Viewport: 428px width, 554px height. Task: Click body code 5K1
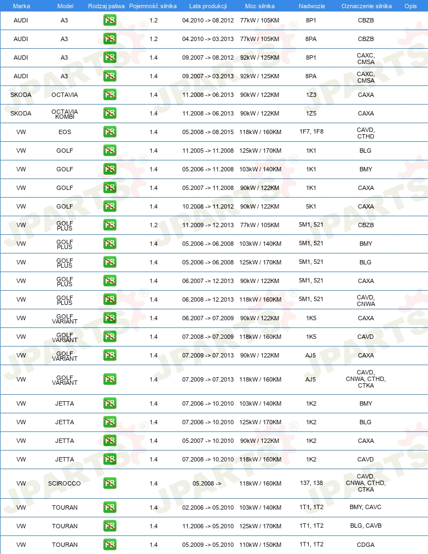[311, 206]
